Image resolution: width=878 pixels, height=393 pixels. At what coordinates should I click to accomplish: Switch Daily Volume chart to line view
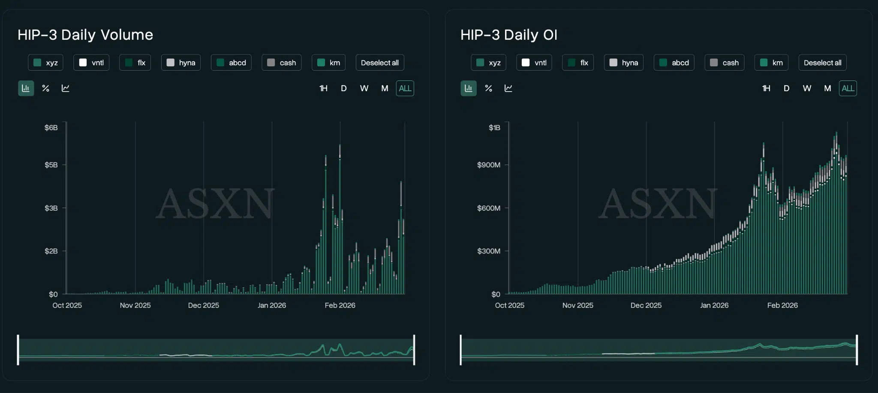(x=66, y=88)
